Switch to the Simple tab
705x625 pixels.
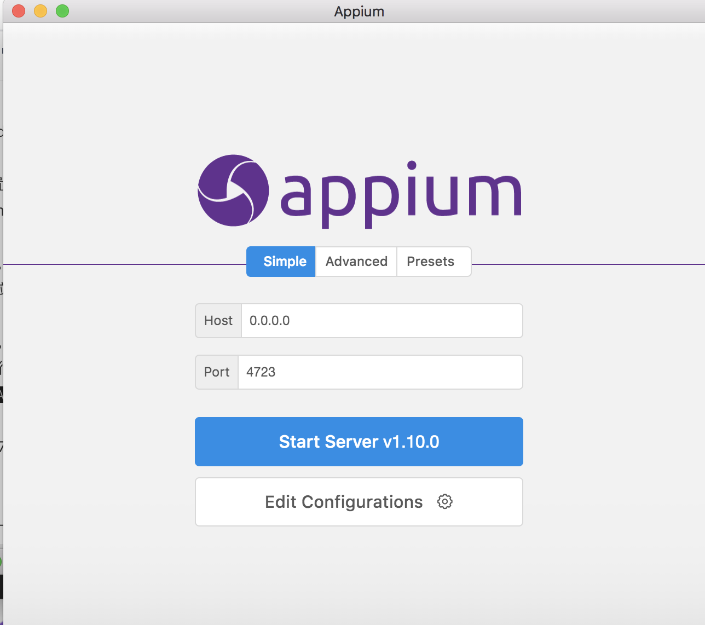click(281, 262)
